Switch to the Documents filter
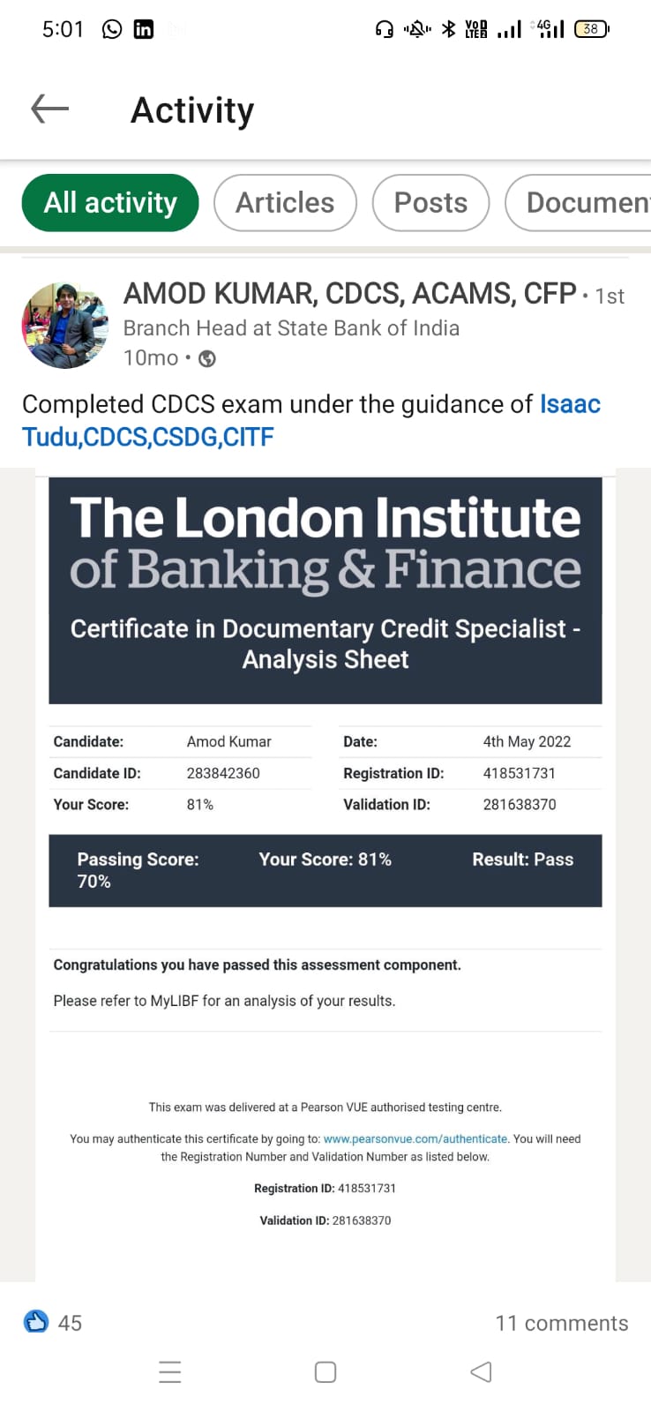This screenshot has height=1412, width=651. point(579,203)
